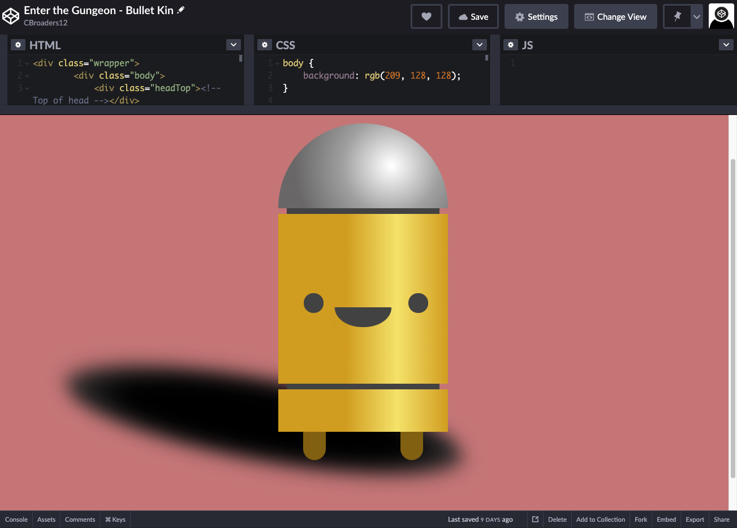Open JS editor settings gear
This screenshot has width=737, height=528.
tap(511, 45)
